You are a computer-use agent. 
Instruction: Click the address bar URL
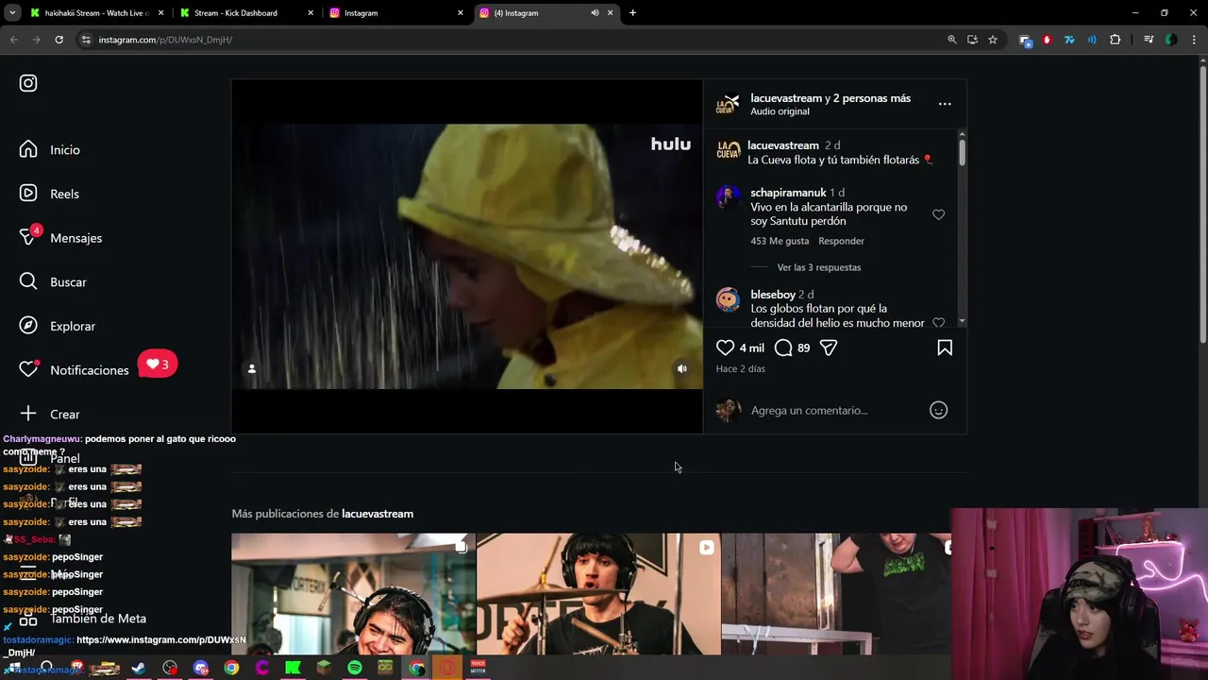165,40
